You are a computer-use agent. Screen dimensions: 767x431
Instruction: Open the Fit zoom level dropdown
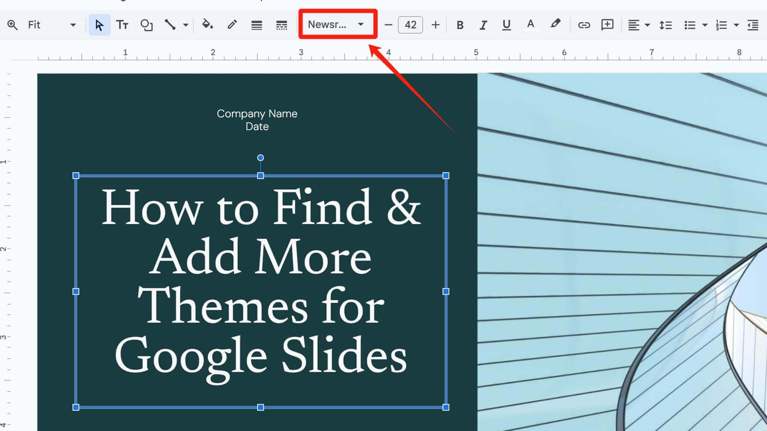pyautogui.click(x=51, y=25)
